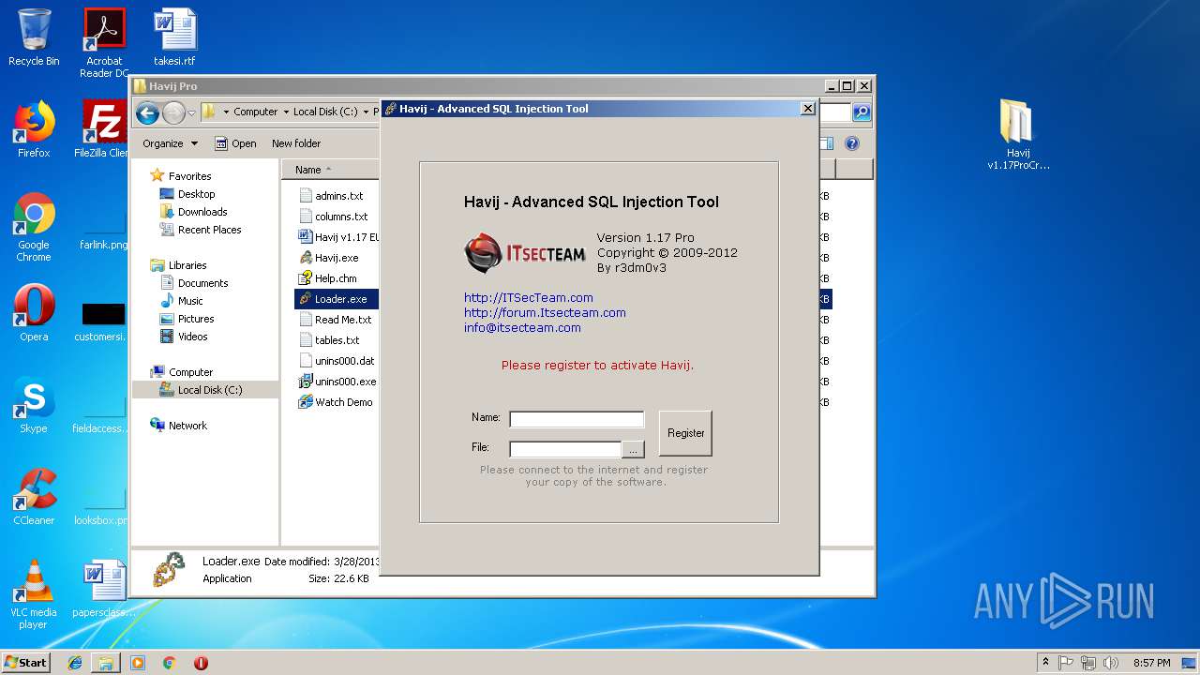Click the Open toolbar button in Explorer
Image resolution: width=1200 pixels, height=675 pixels.
pyautogui.click(x=235, y=143)
